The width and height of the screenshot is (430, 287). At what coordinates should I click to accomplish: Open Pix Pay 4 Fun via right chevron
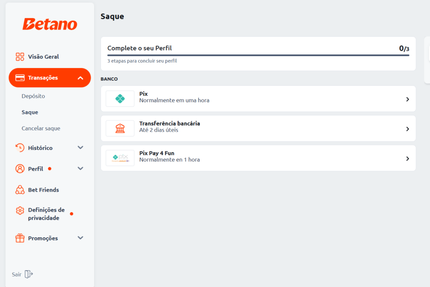click(x=407, y=158)
